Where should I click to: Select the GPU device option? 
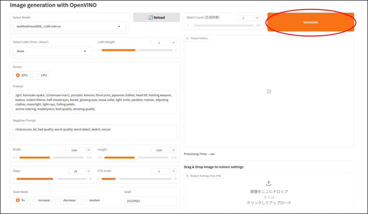(21, 75)
